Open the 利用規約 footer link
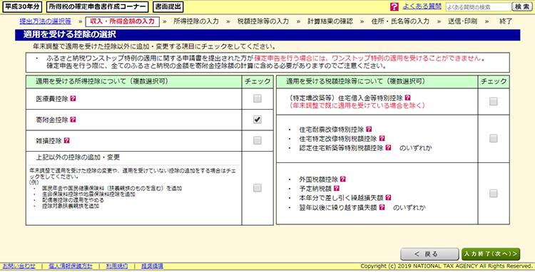Viewport: 535px width, 272px height. [x=117, y=266]
